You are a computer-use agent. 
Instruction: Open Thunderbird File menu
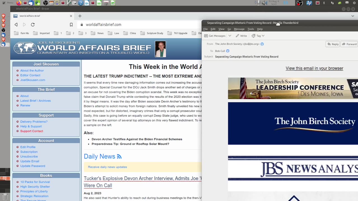(205, 29)
